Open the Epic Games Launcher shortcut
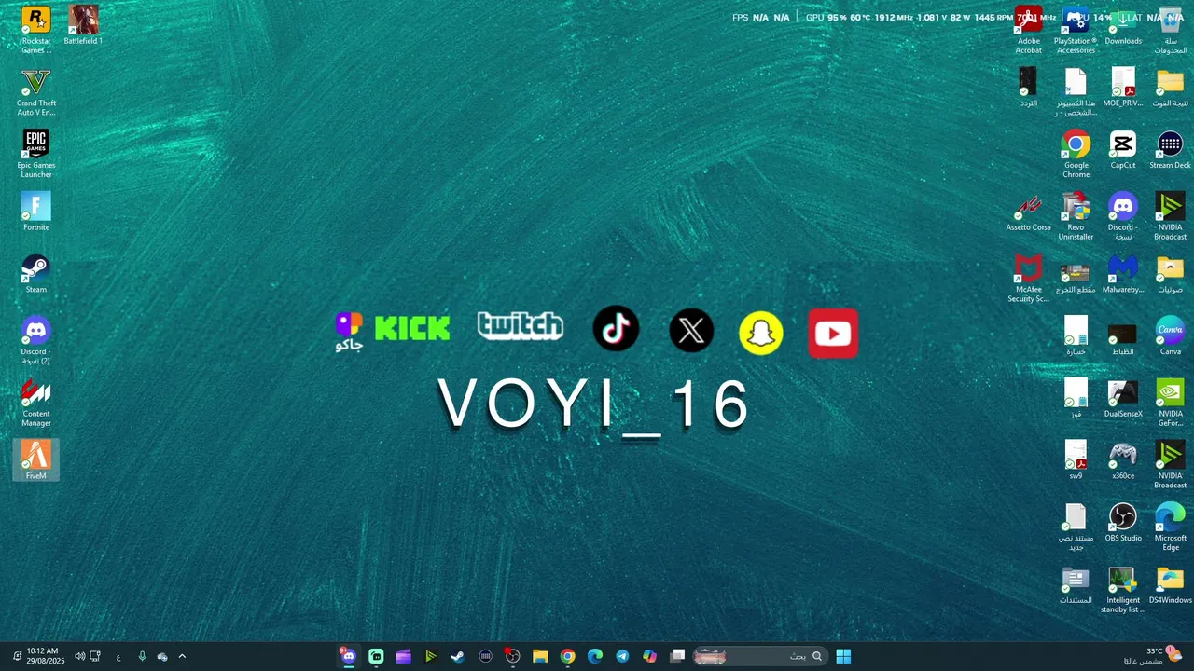Image resolution: width=1194 pixels, height=671 pixels. point(35,154)
